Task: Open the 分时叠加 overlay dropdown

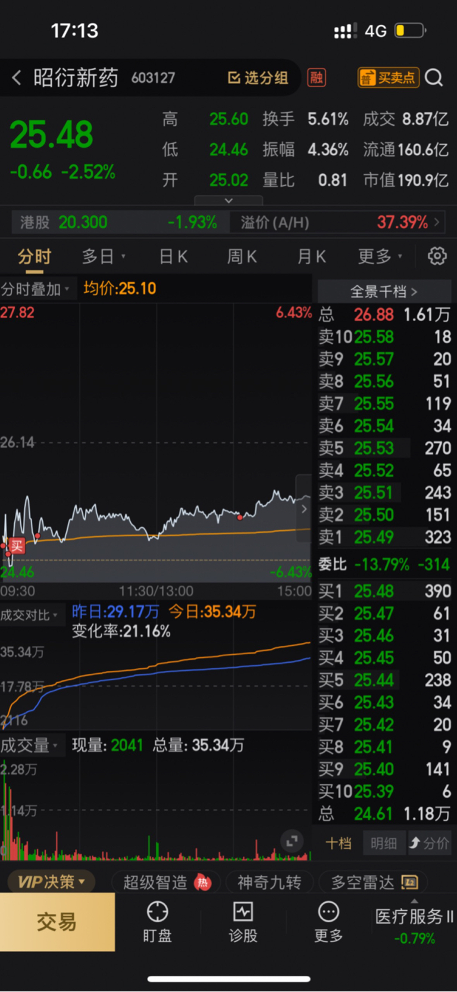Action: pos(36,290)
